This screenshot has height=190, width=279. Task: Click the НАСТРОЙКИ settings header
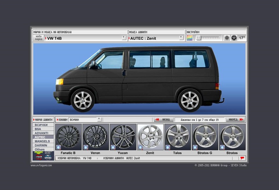click(193, 32)
